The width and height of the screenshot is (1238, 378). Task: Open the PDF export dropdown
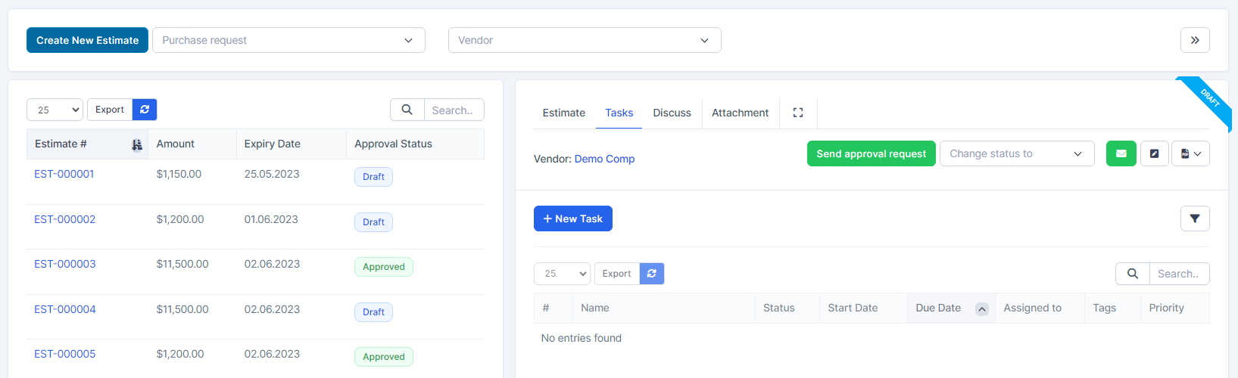(x=1190, y=153)
